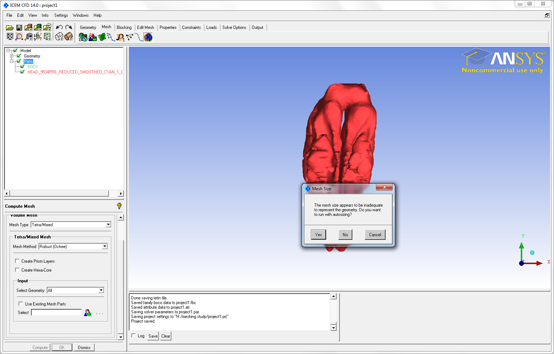Click the Create Mesh Density icon
Image resolution: width=554 pixels, height=354 pixels.
point(120,37)
